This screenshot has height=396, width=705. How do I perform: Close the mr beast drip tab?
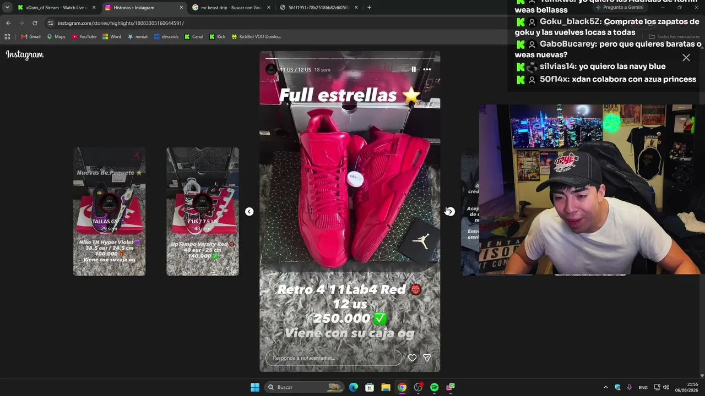269,8
